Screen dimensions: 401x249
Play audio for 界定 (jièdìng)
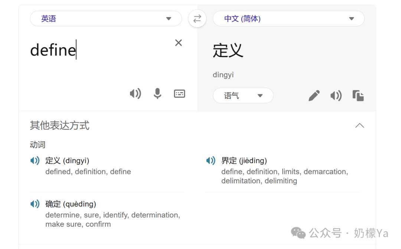click(x=211, y=160)
